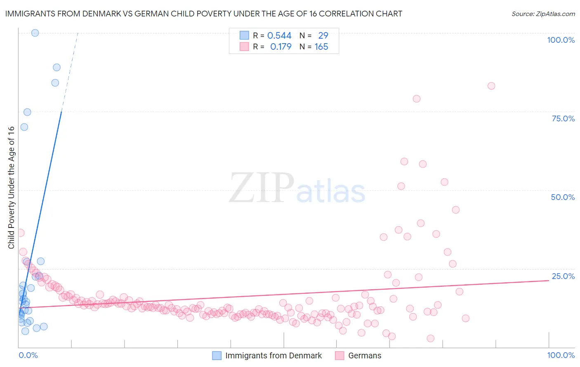
Task: Click the 0.0% x-axis label
Action: pos(28,355)
